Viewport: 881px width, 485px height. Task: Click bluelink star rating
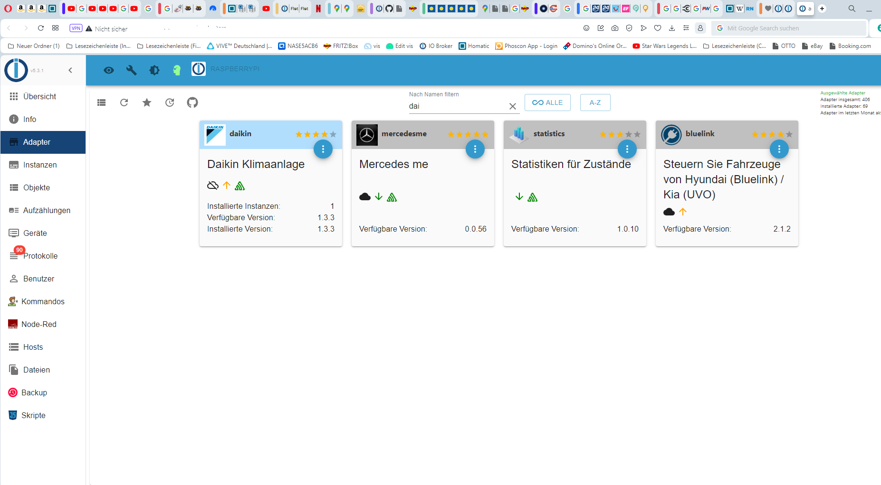pos(772,134)
